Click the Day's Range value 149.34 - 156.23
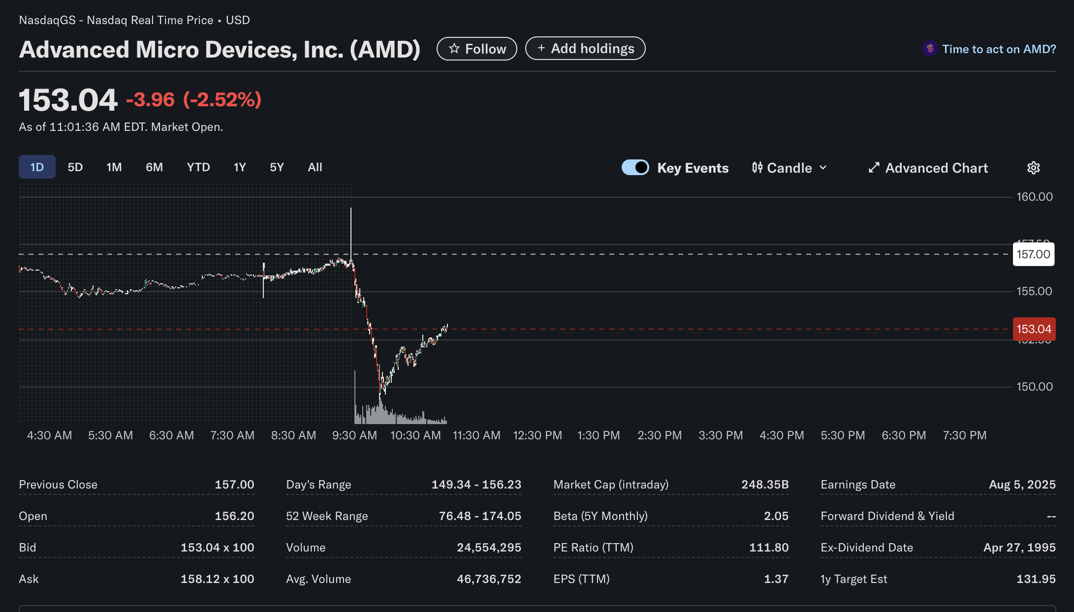The height and width of the screenshot is (612, 1074). point(476,485)
